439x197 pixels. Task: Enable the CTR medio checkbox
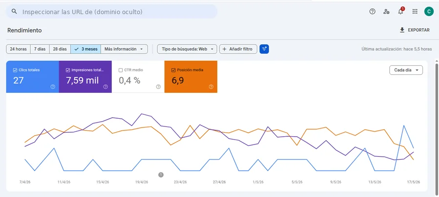pyautogui.click(x=121, y=70)
